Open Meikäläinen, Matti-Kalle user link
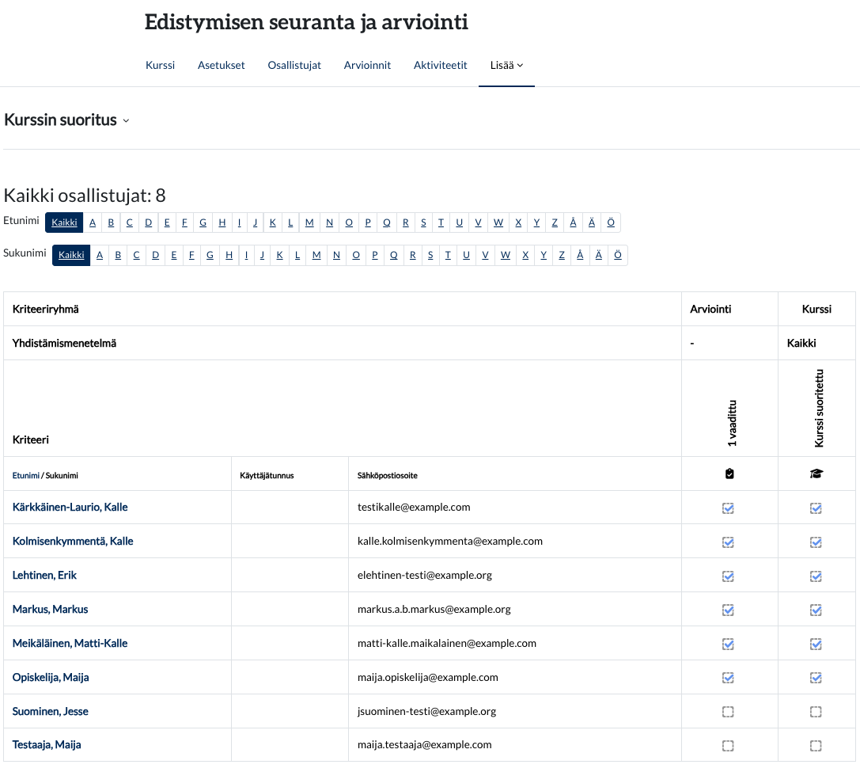The image size is (860, 772). coord(70,644)
